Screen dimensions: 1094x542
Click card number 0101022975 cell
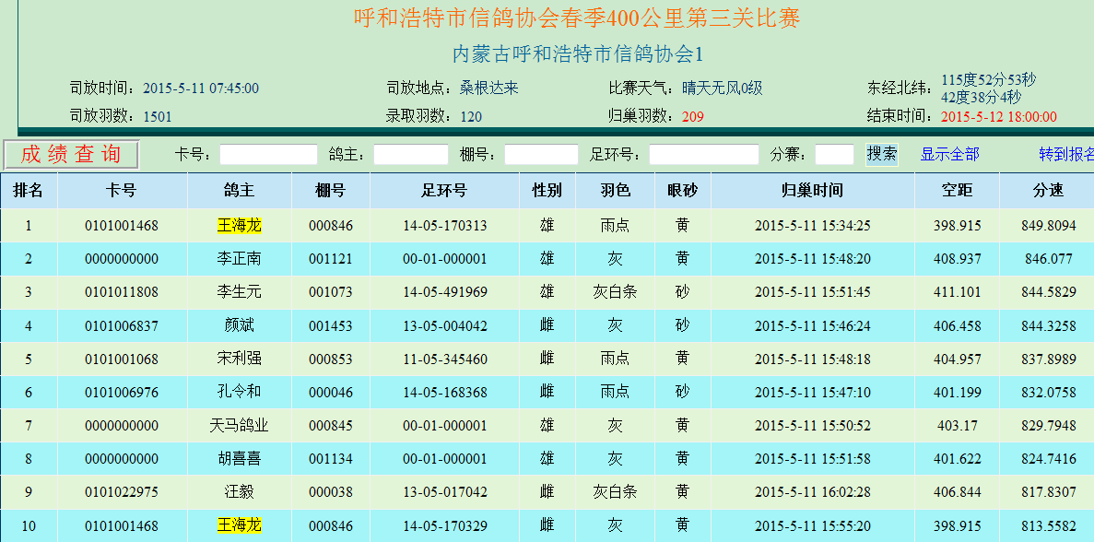[x=122, y=492]
